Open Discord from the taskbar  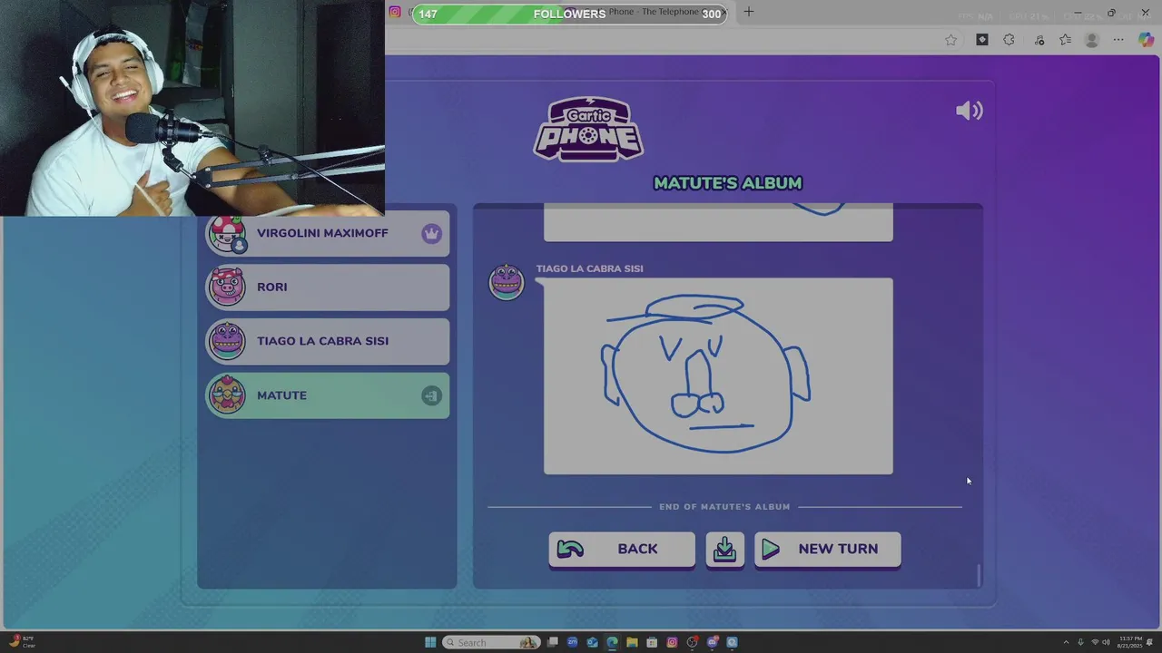click(x=713, y=642)
